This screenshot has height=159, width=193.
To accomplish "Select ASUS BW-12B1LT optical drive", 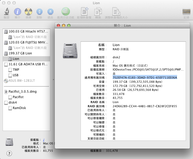I will click(x=26, y=81).
